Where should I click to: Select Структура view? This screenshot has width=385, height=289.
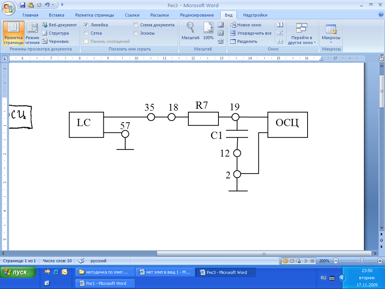[x=56, y=33]
